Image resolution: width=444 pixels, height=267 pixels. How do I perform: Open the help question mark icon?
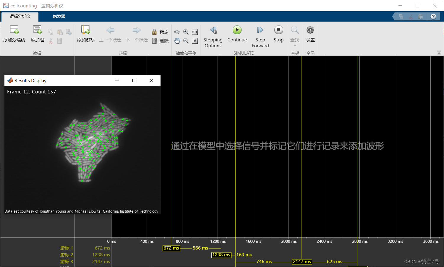[433, 17]
